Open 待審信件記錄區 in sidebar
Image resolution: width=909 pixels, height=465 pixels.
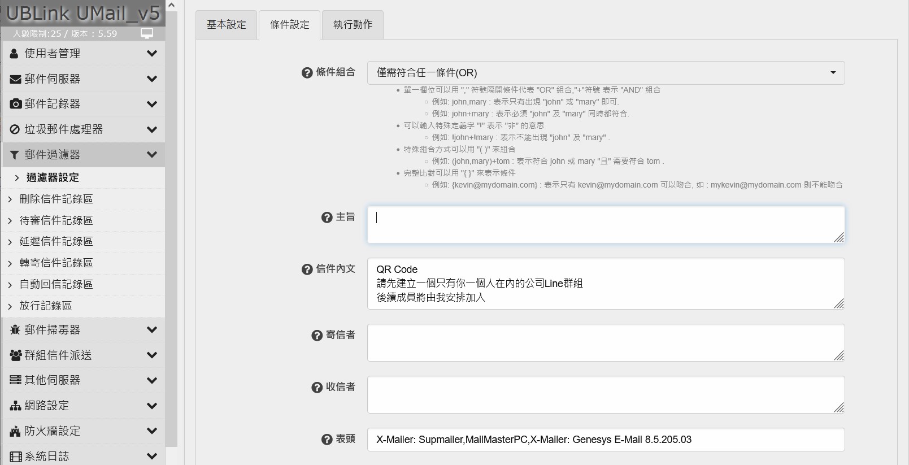(x=56, y=220)
